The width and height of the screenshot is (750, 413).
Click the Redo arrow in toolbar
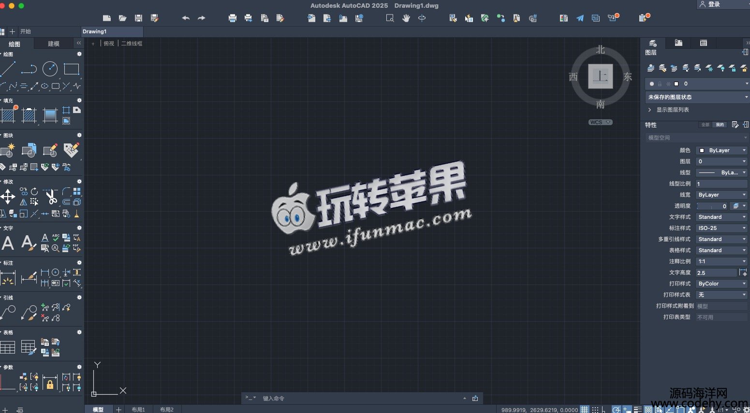(x=201, y=18)
